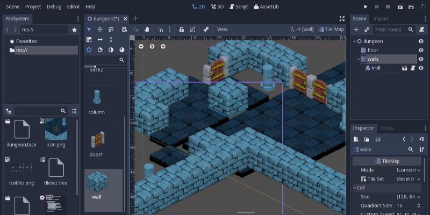
Task: Click the attach script icon in Scene panel
Action: coord(421,30)
